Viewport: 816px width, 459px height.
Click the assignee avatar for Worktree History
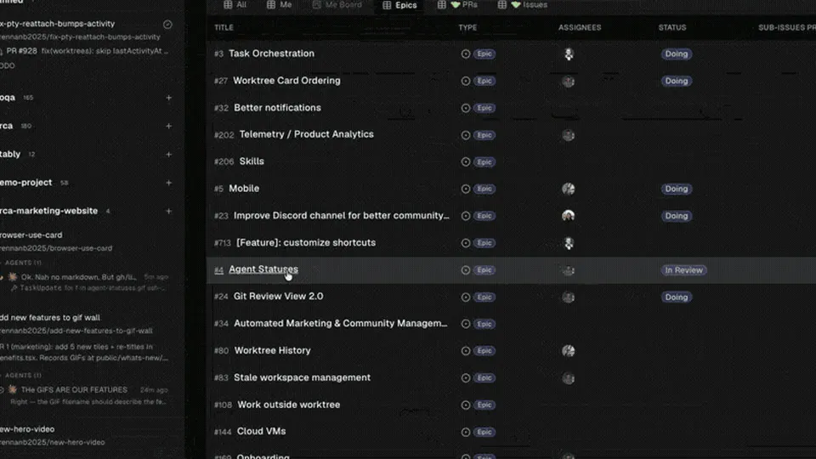569,351
